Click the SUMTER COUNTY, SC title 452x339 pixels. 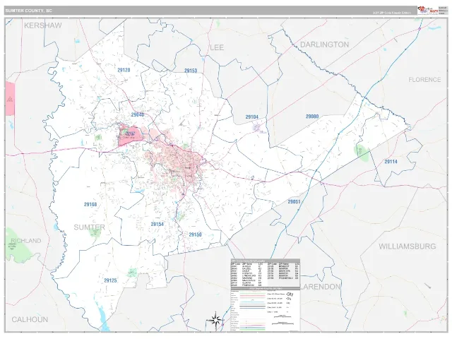[x=28, y=11]
